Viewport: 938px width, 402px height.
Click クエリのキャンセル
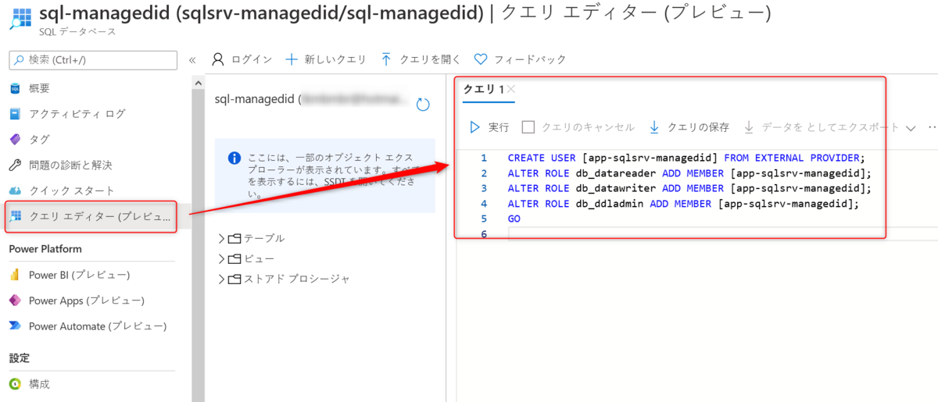(x=578, y=127)
